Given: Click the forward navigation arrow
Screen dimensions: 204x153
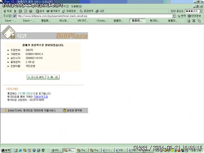Looking at the screenshot, I should (15, 11).
